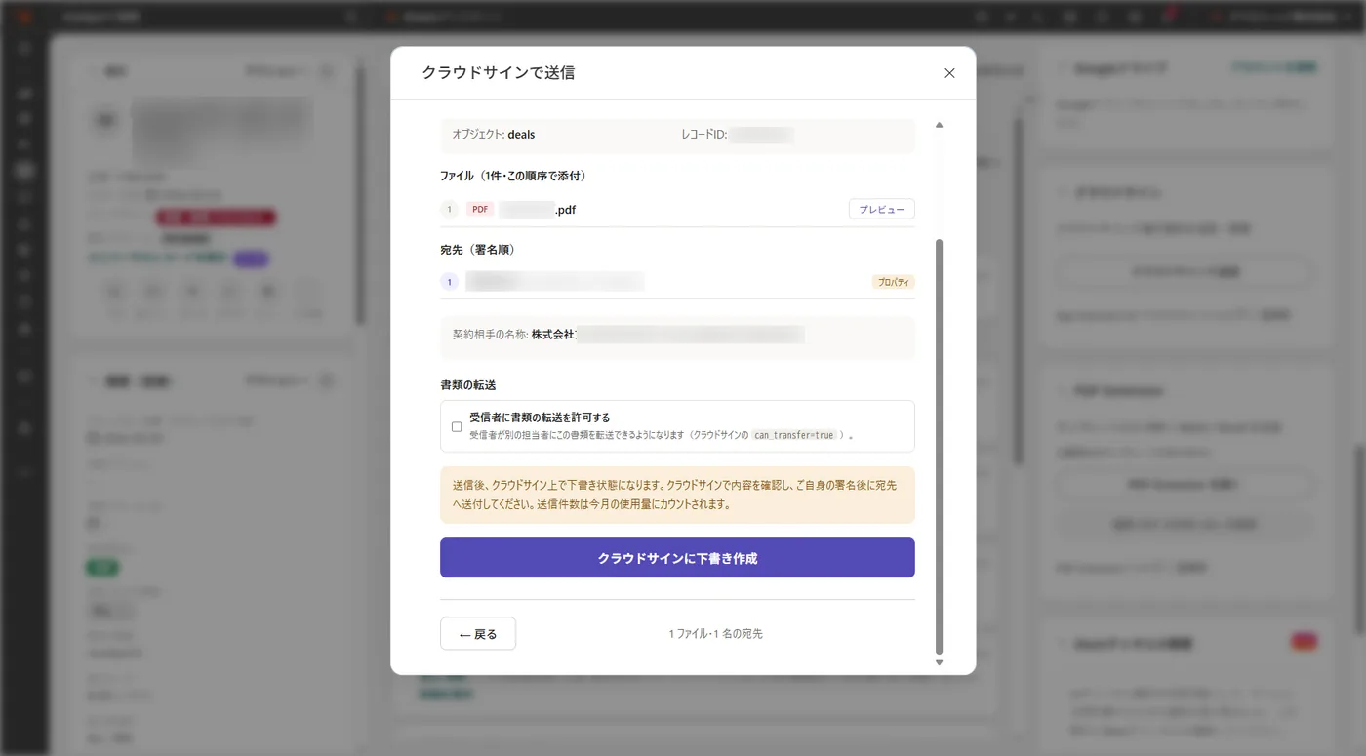
Task: Click the dialog scrollbar down arrow
Action: point(939,662)
